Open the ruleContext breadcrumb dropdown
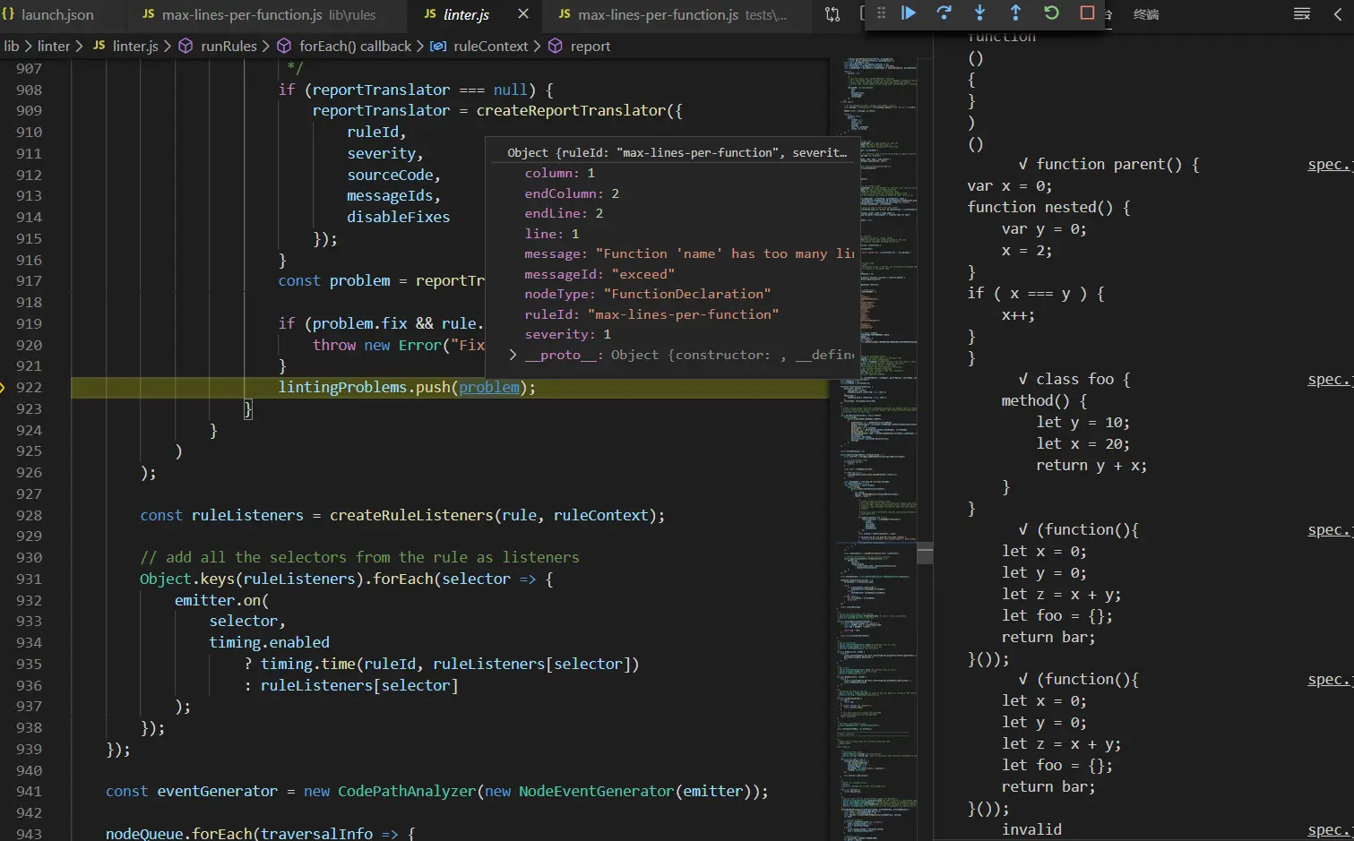 click(x=490, y=46)
